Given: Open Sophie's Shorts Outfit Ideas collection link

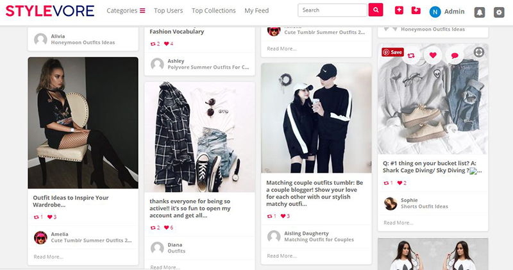Looking at the screenshot, I should click(425, 207).
